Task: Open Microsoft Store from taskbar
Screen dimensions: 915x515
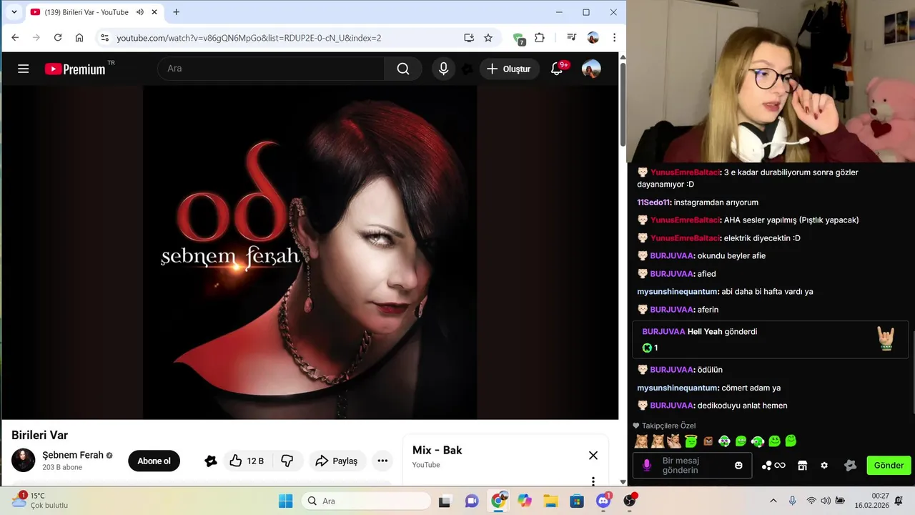Action: (x=577, y=501)
